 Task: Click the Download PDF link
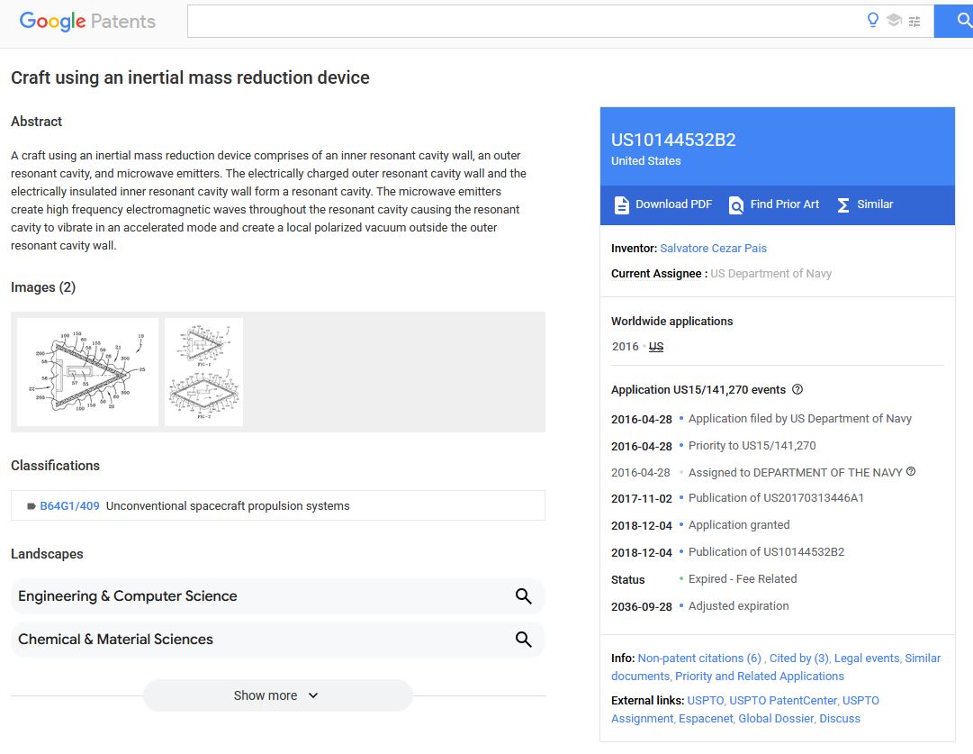(673, 204)
